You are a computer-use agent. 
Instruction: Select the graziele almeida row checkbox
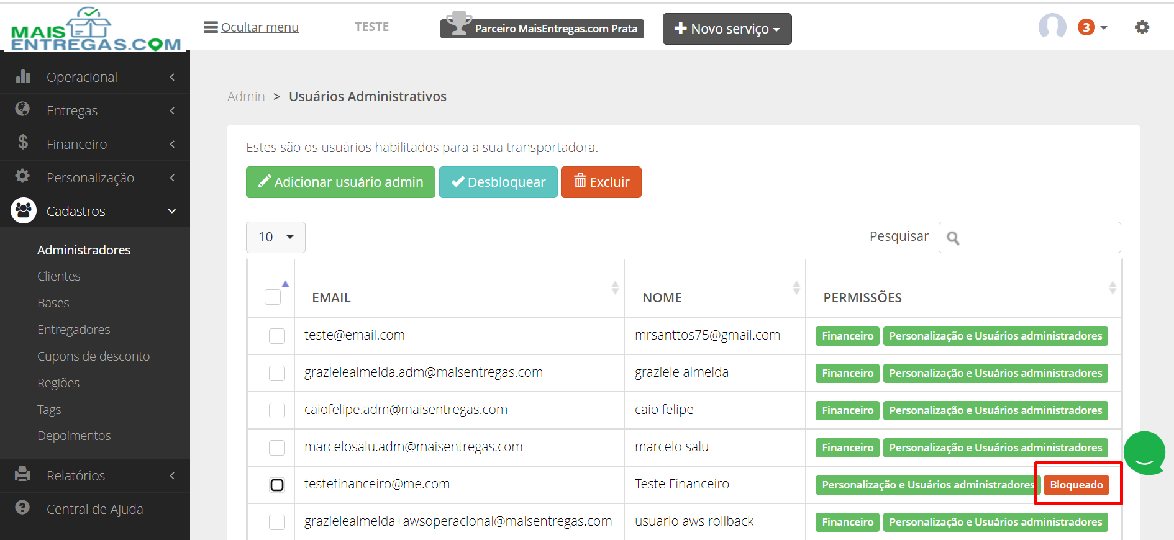click(x=277, y=373)
